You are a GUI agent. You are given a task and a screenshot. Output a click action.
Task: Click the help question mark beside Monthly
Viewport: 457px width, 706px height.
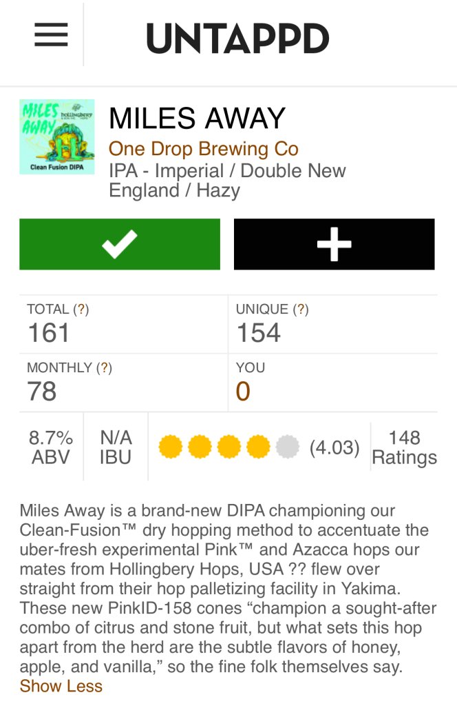(x=104, y=368)
